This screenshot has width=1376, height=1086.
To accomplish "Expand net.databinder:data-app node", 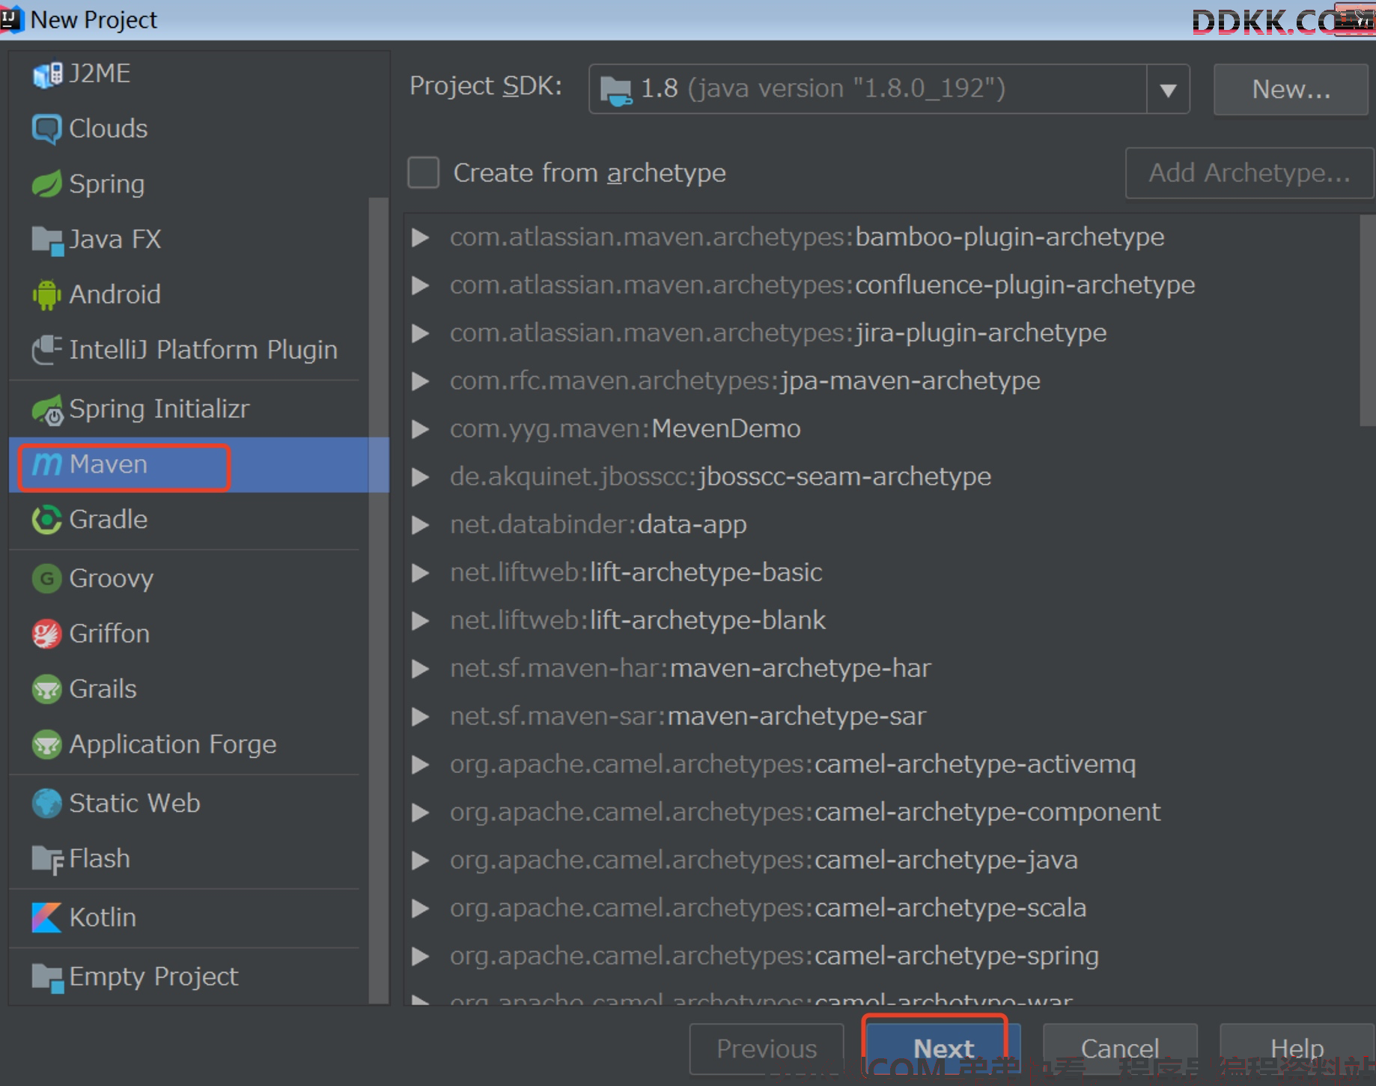I will click(x=421, y=525).
